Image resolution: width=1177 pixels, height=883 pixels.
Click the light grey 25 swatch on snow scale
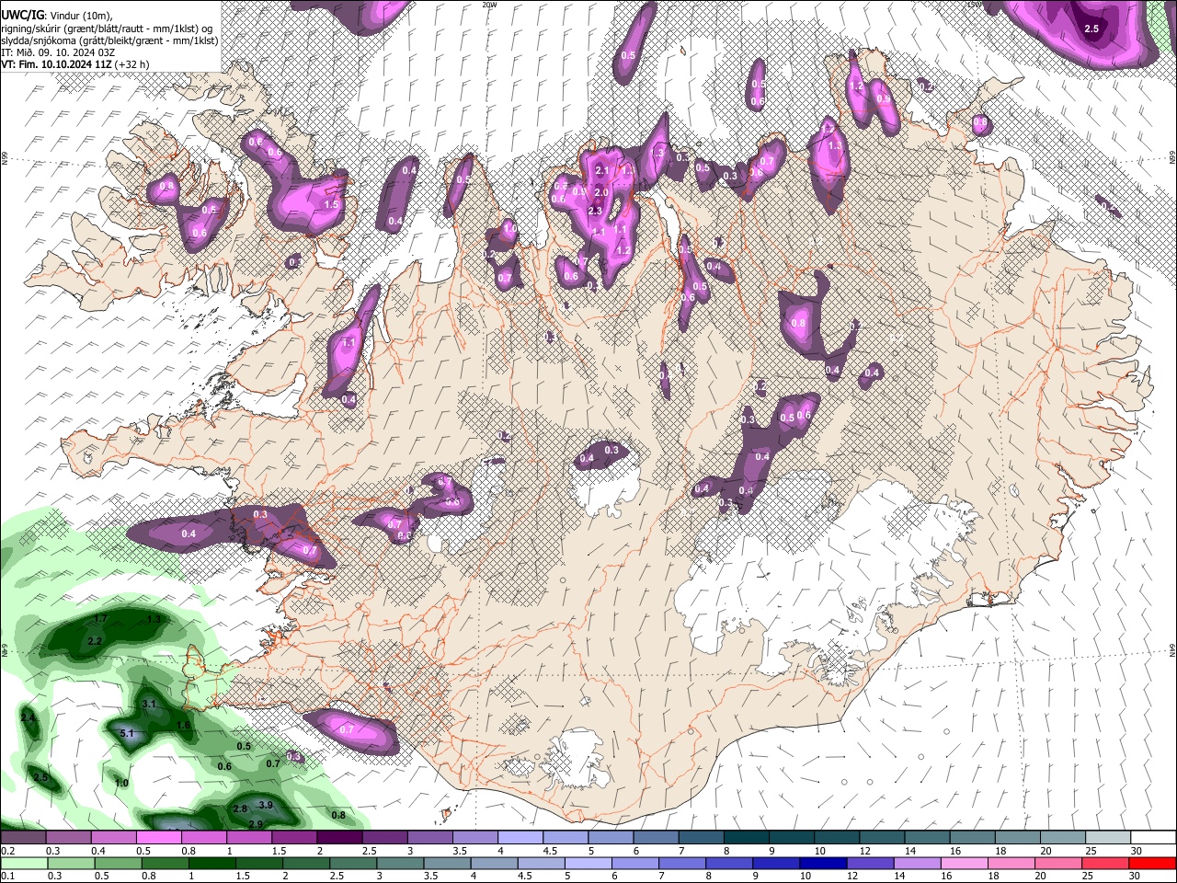click(x=1108, y=838)
